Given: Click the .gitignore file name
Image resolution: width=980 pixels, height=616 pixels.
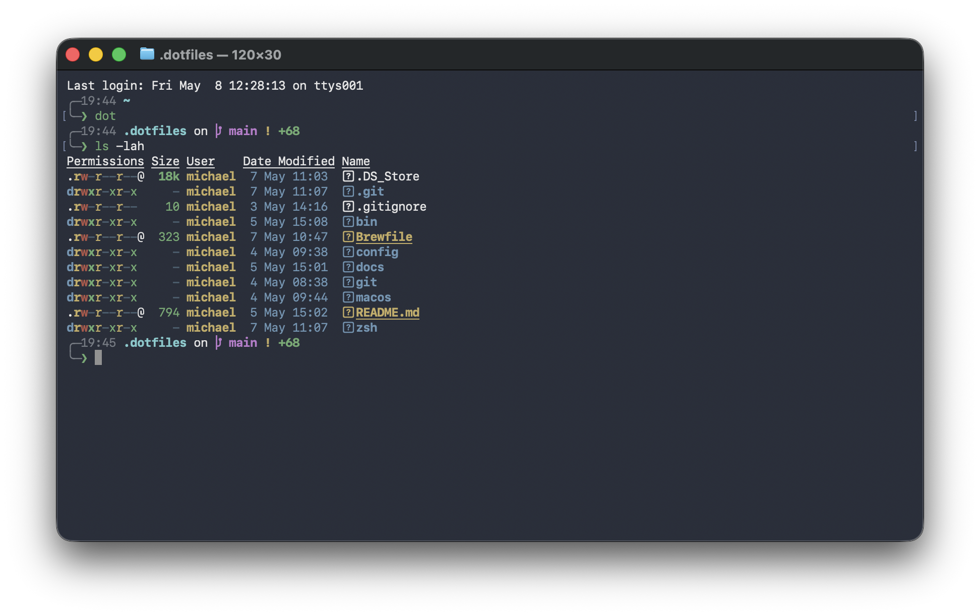Looking at the screenshot, I should (392, 207).
